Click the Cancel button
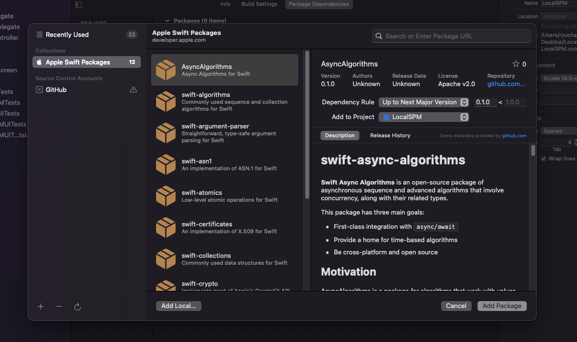This screenshot has height=342, width=577. pos(456,306)
